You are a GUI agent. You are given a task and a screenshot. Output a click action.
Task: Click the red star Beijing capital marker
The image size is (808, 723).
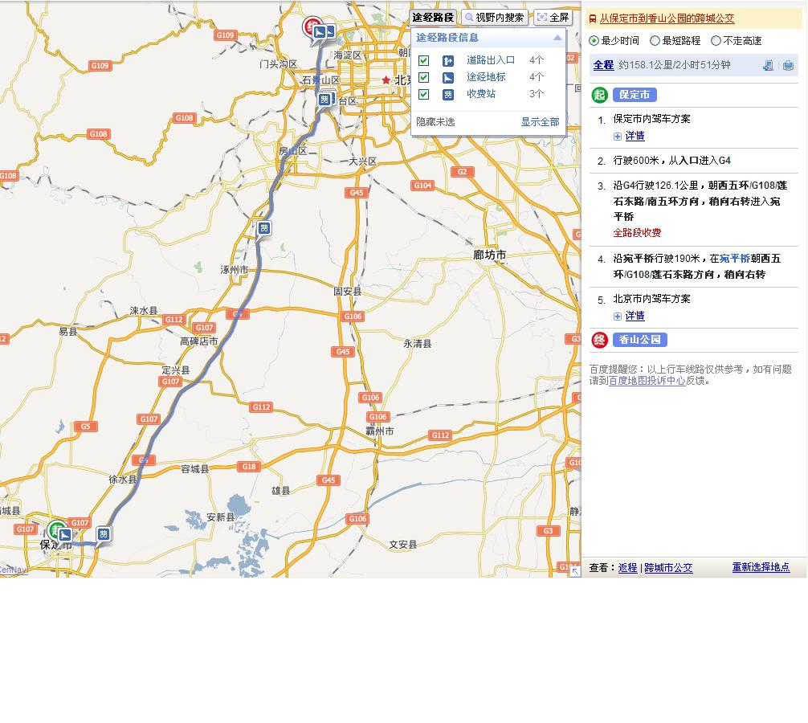pyautogui.click(x=386, y=80)
